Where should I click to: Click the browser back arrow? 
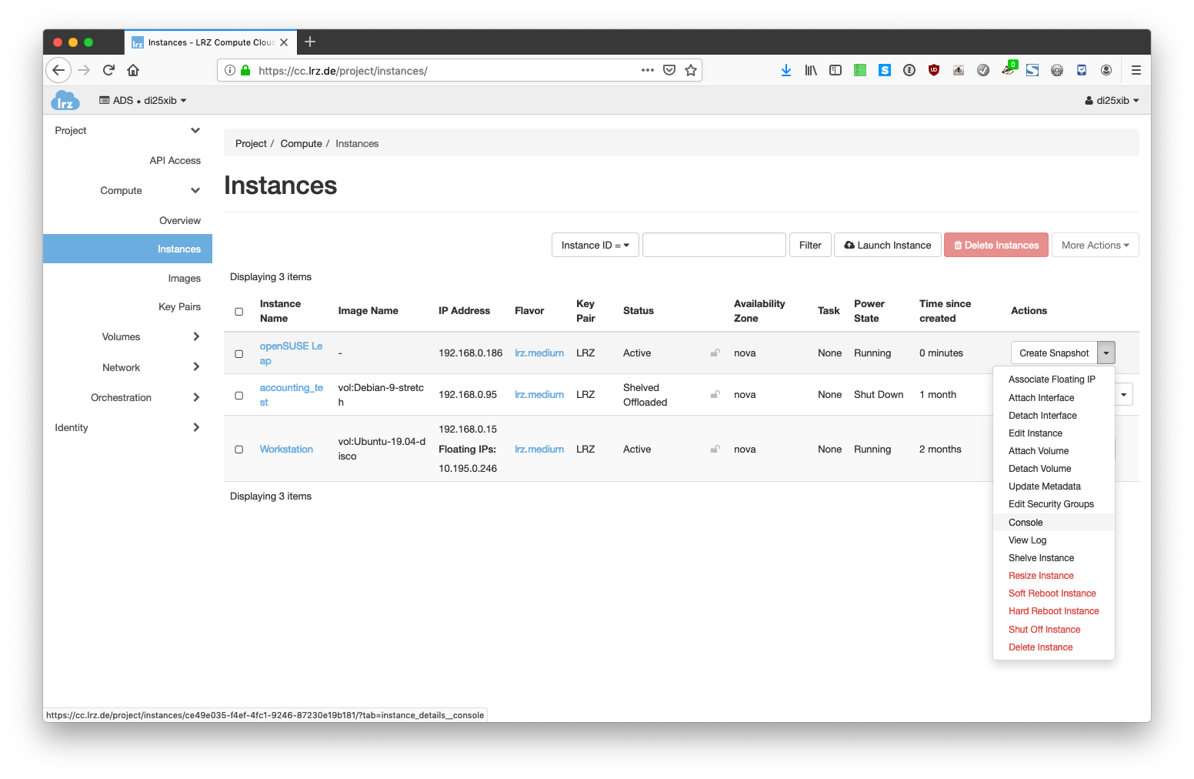click(x=58, y=70)
